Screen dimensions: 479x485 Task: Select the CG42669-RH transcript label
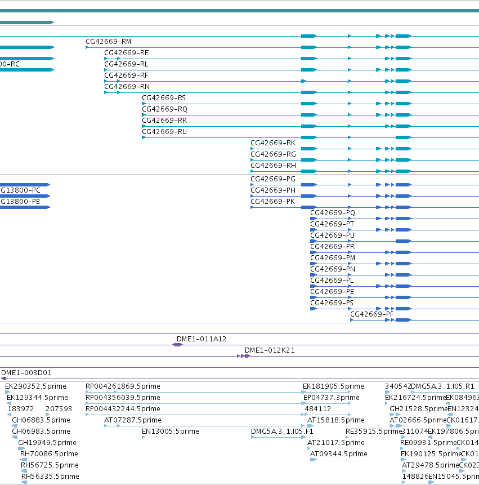[273, 166]
